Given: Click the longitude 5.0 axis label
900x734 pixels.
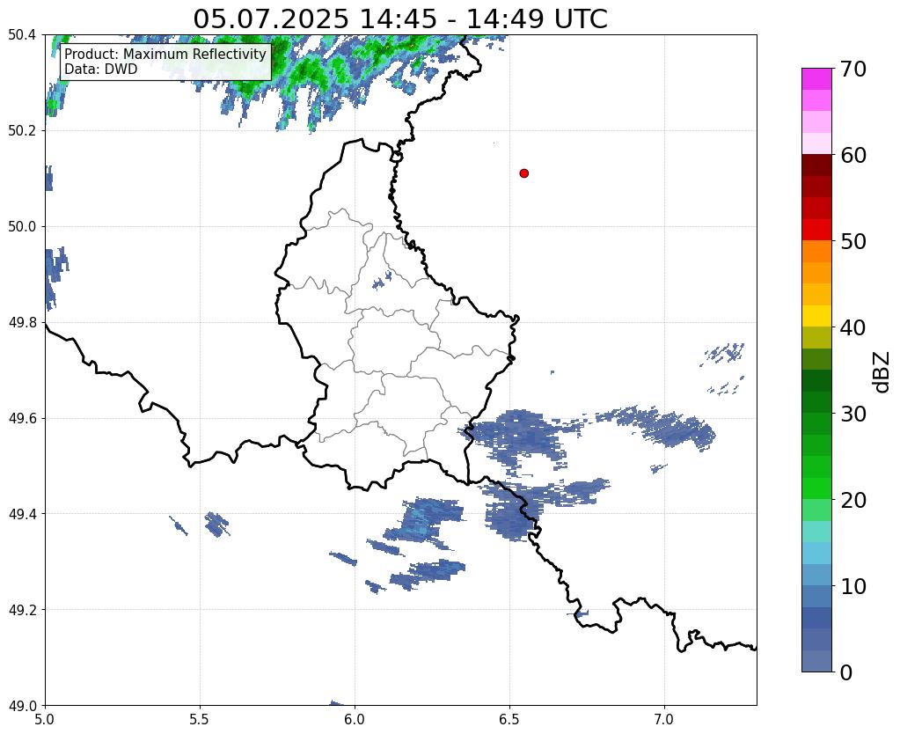Looking at the screenshot, I should [x=45, y=719].
